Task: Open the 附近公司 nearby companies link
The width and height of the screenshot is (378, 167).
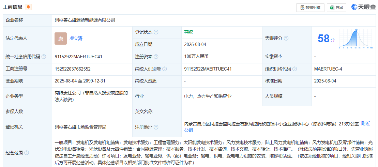Action: (365, 124)
